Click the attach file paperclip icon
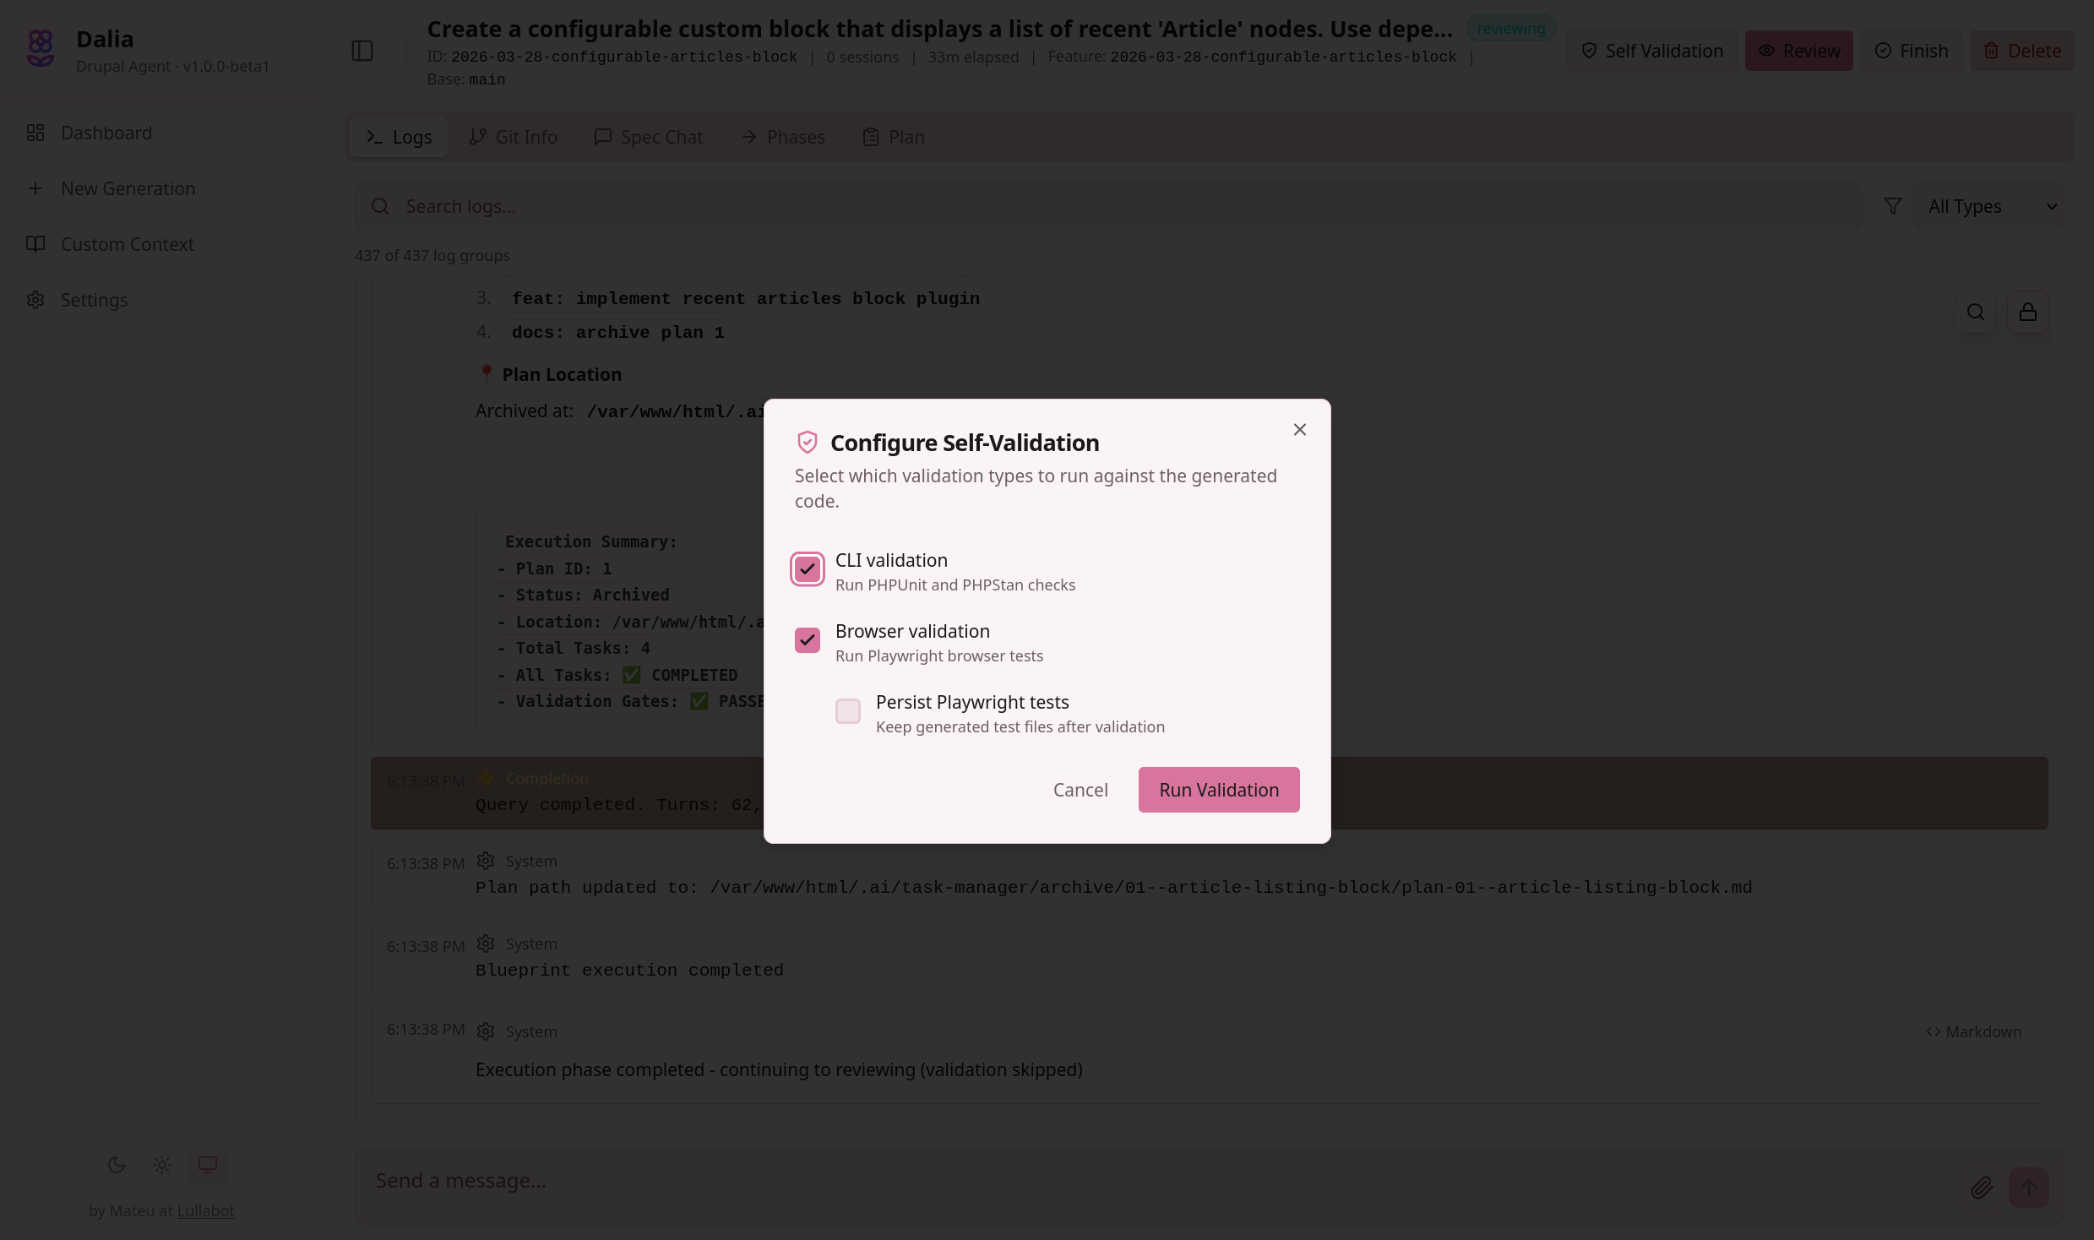This screenshot has width=2094, height=1240. tap(1981, 1188)
